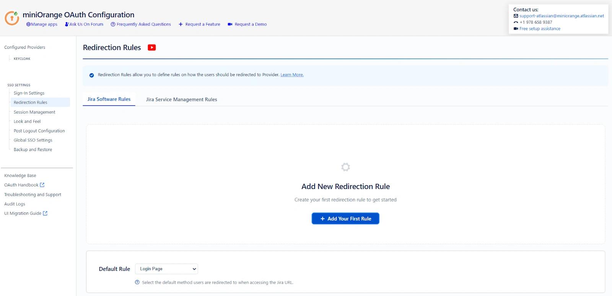Click the video camera icon beside Free setup assistance

516,29
